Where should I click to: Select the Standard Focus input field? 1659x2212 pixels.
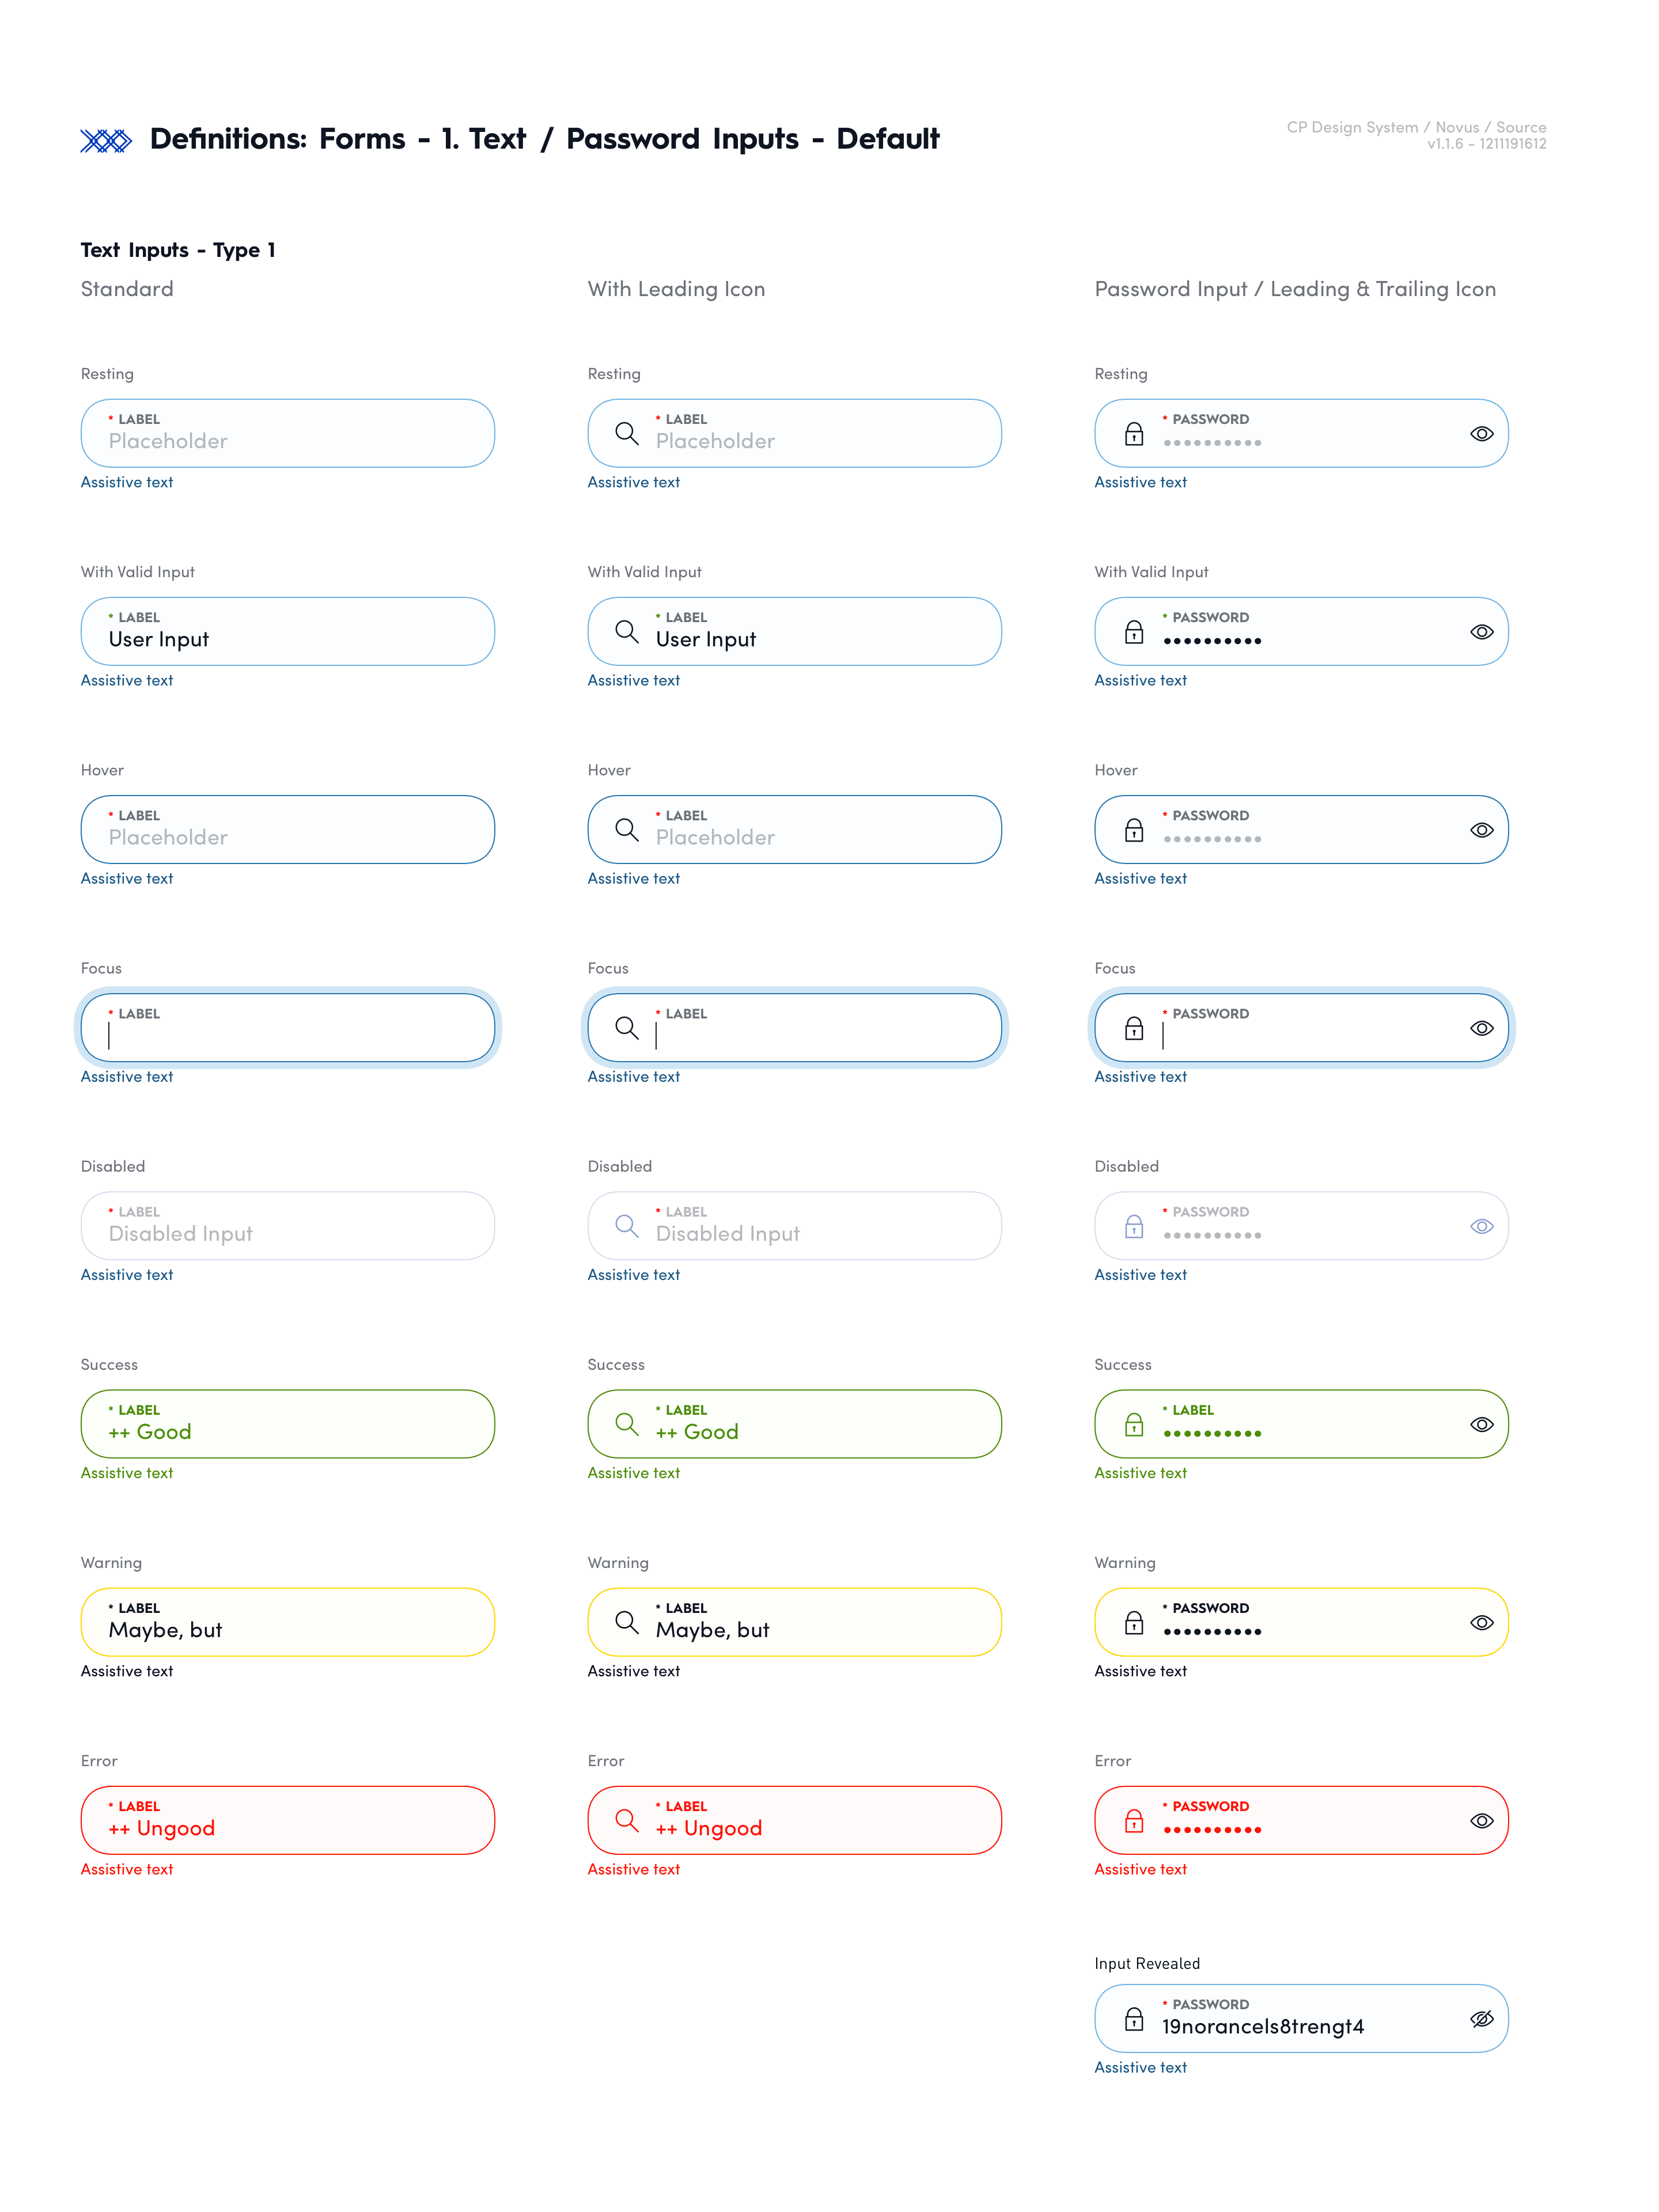pyautogui.click(x=287, y=1028)
